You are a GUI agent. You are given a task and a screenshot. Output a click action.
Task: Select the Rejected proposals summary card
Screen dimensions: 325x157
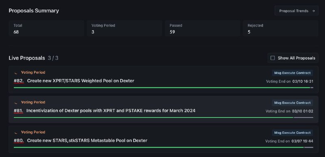click(x=281, y=28)
